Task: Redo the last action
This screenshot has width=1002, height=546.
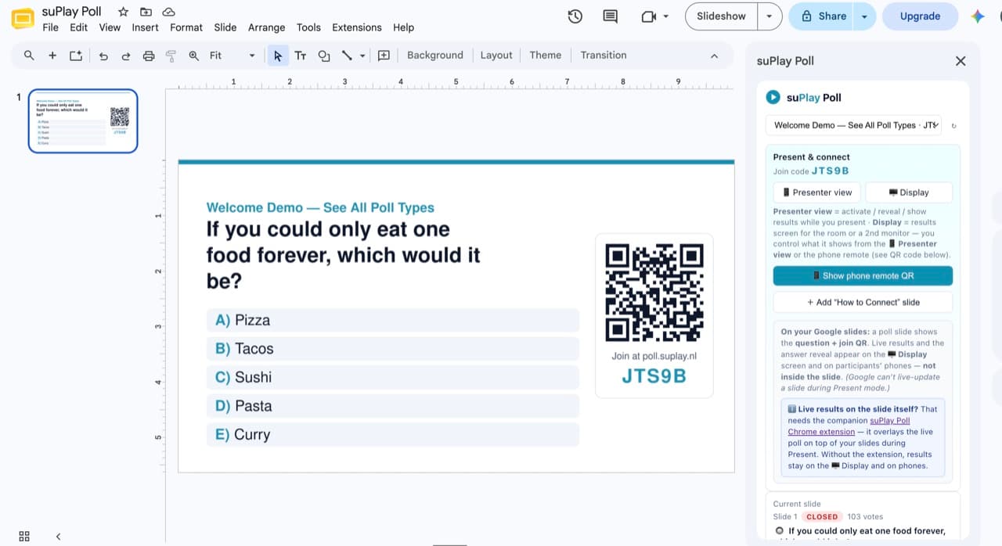Action: click(x=126, y=56)
